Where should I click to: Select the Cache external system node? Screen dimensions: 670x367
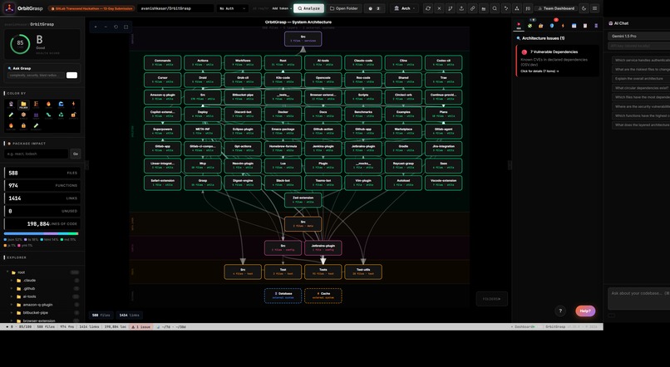point(323,296)
